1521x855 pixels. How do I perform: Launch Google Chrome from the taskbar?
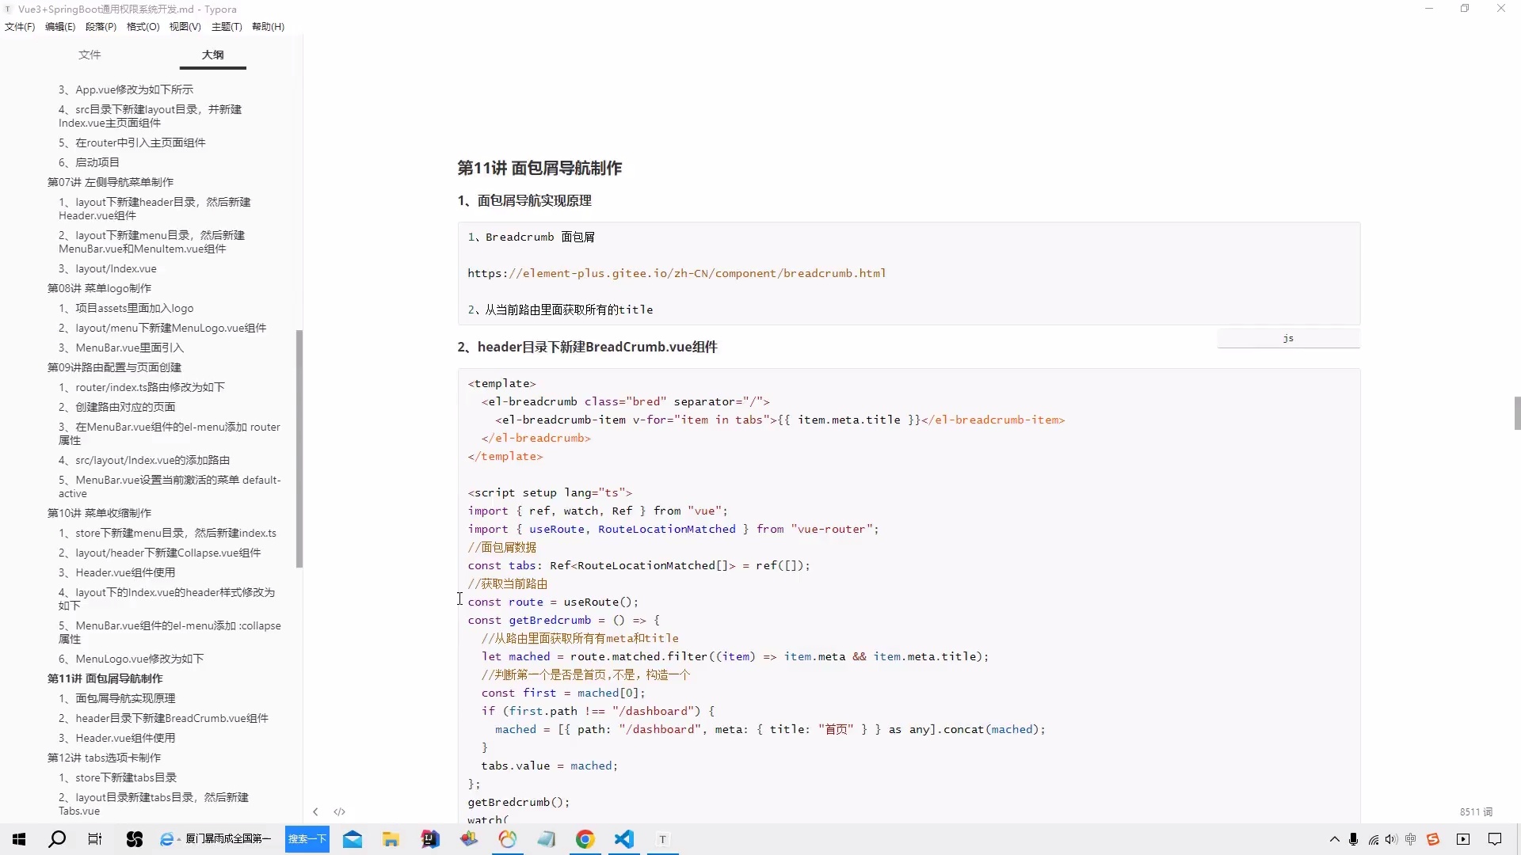[x=585, y=840]
